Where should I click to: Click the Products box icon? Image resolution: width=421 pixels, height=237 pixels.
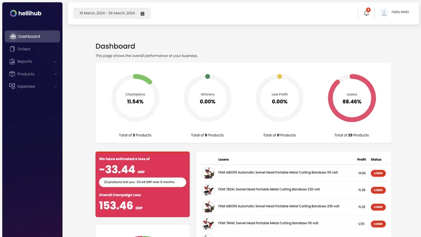tap(12, 74)
